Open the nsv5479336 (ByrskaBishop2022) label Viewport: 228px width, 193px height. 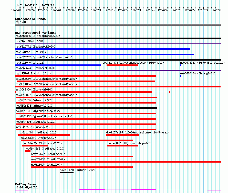[38, 111]
